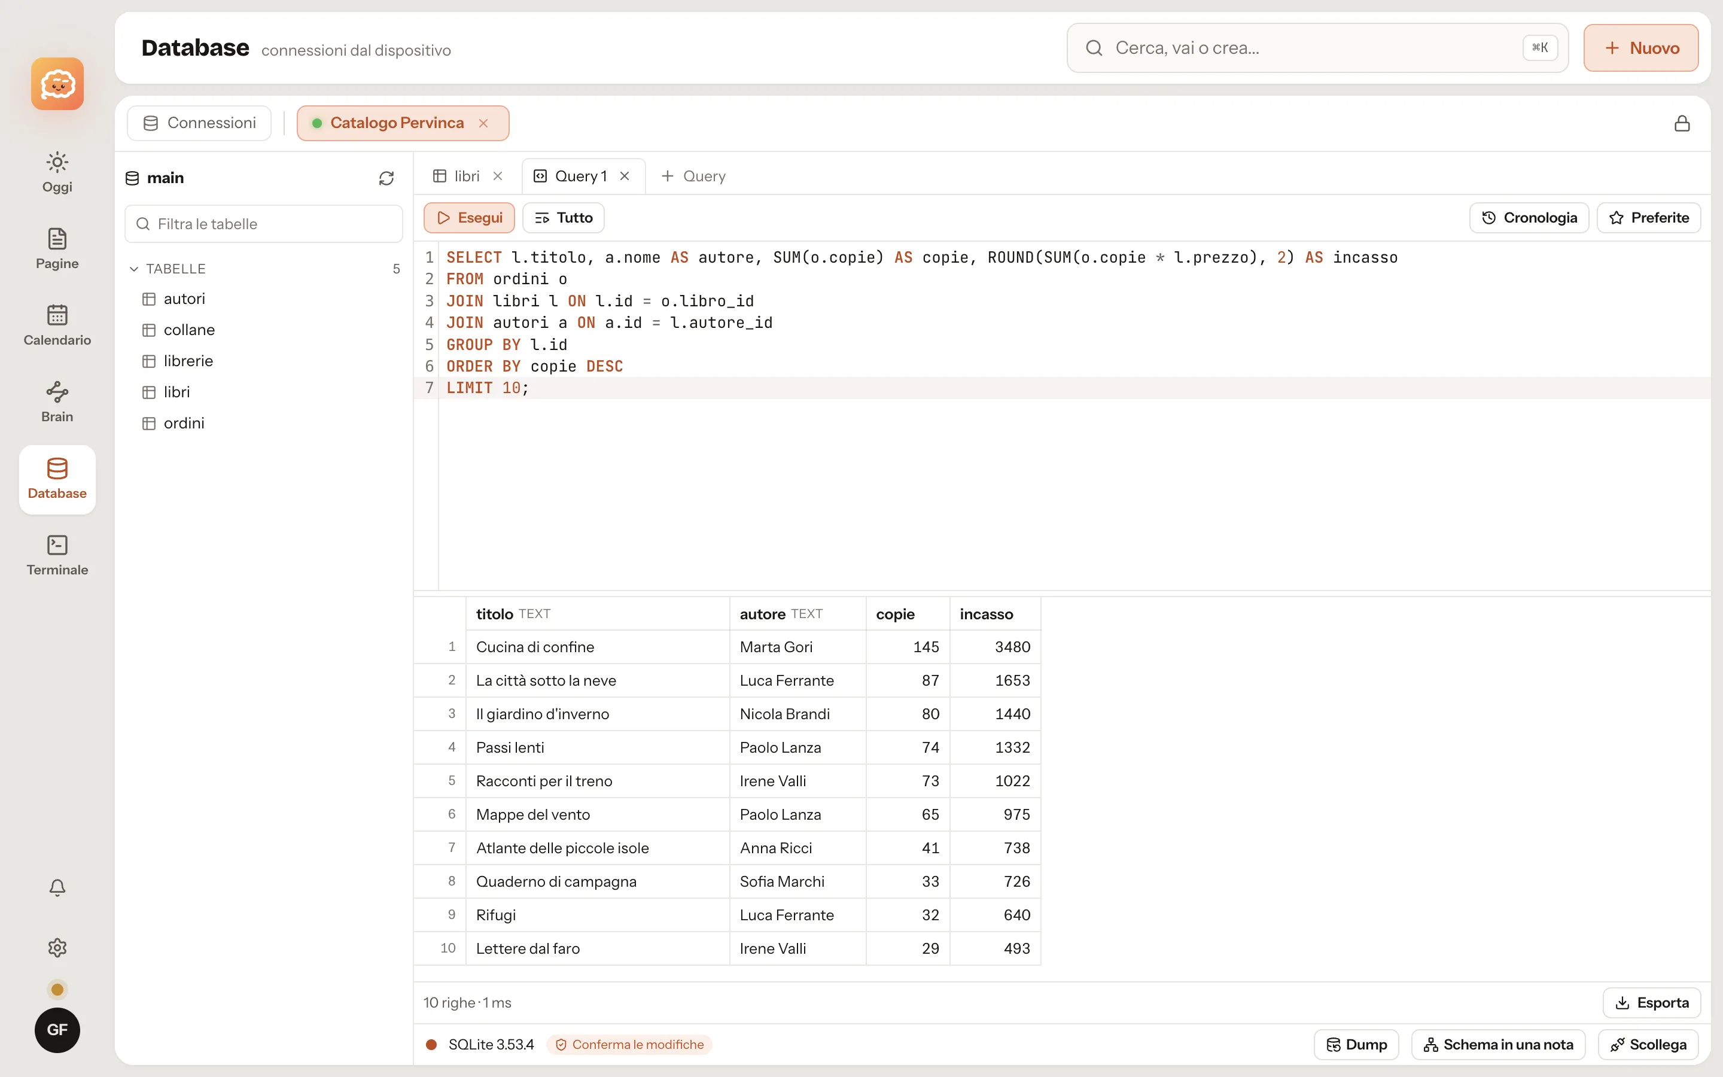This screenshot has width=1723, height=1077.
Task: Click the notifications bell icon
Action: tap(57, 887)
